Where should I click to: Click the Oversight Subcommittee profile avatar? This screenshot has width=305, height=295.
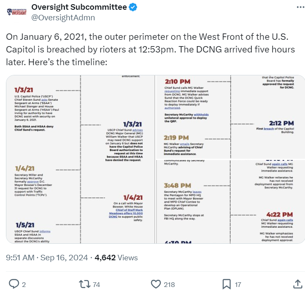[x=17, y=11]
